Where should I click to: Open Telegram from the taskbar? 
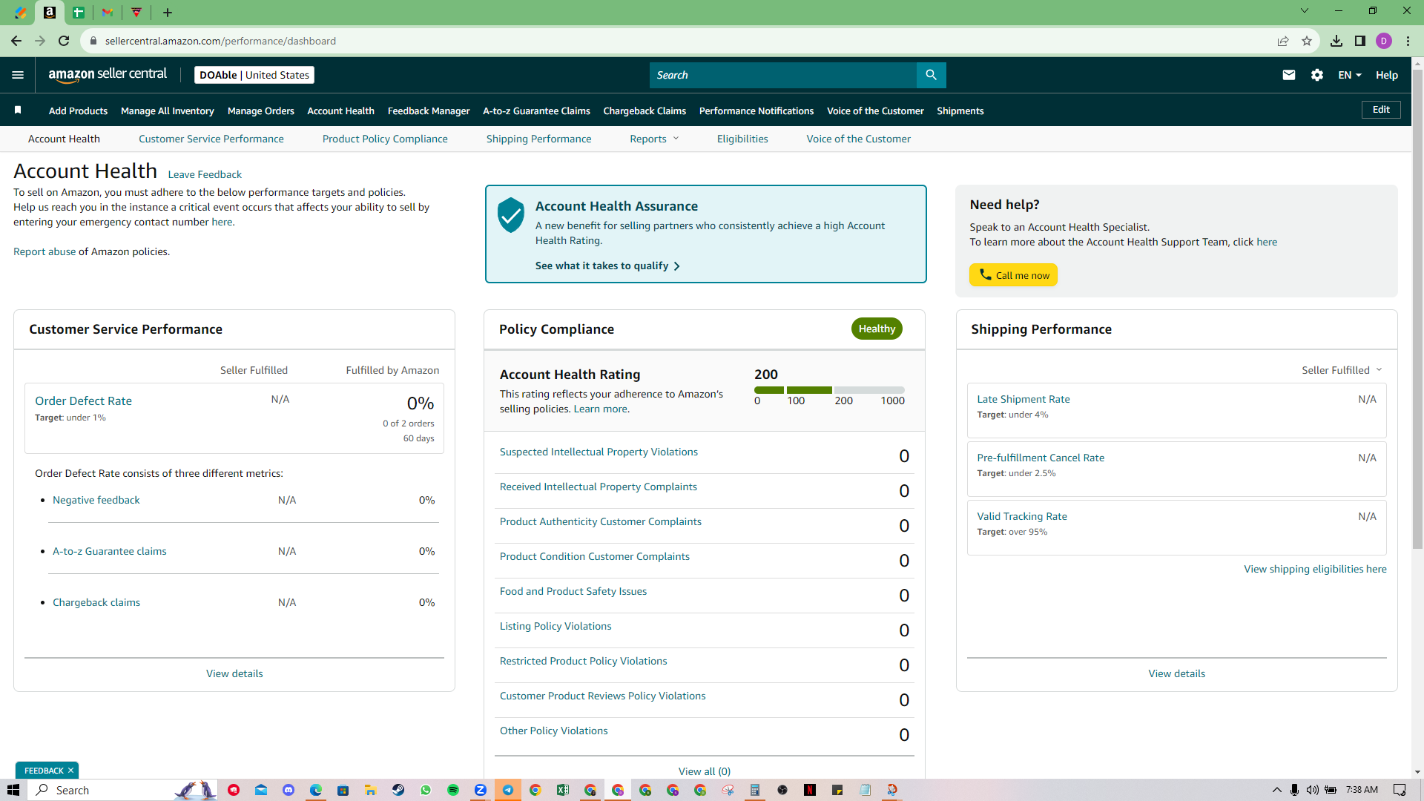pyautogui.click(x=508, y=790)
